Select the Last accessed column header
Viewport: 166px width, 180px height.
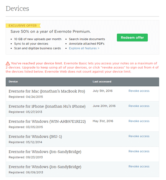click(102, 82)
